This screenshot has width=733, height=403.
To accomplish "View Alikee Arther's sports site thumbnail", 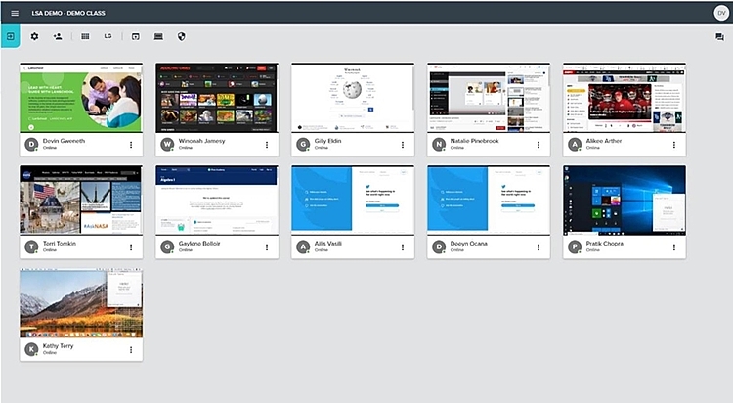I will pos(625,98).
